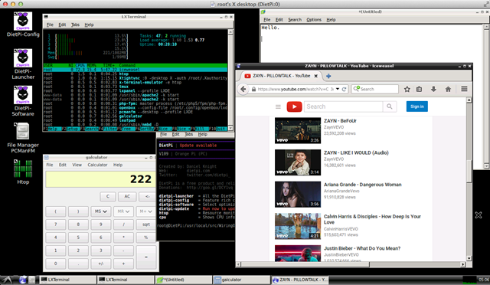The width and height of the screenshot is (490, 285).
Task: Select the iceweasel process row in htop
Action: [x=135, y=70]
